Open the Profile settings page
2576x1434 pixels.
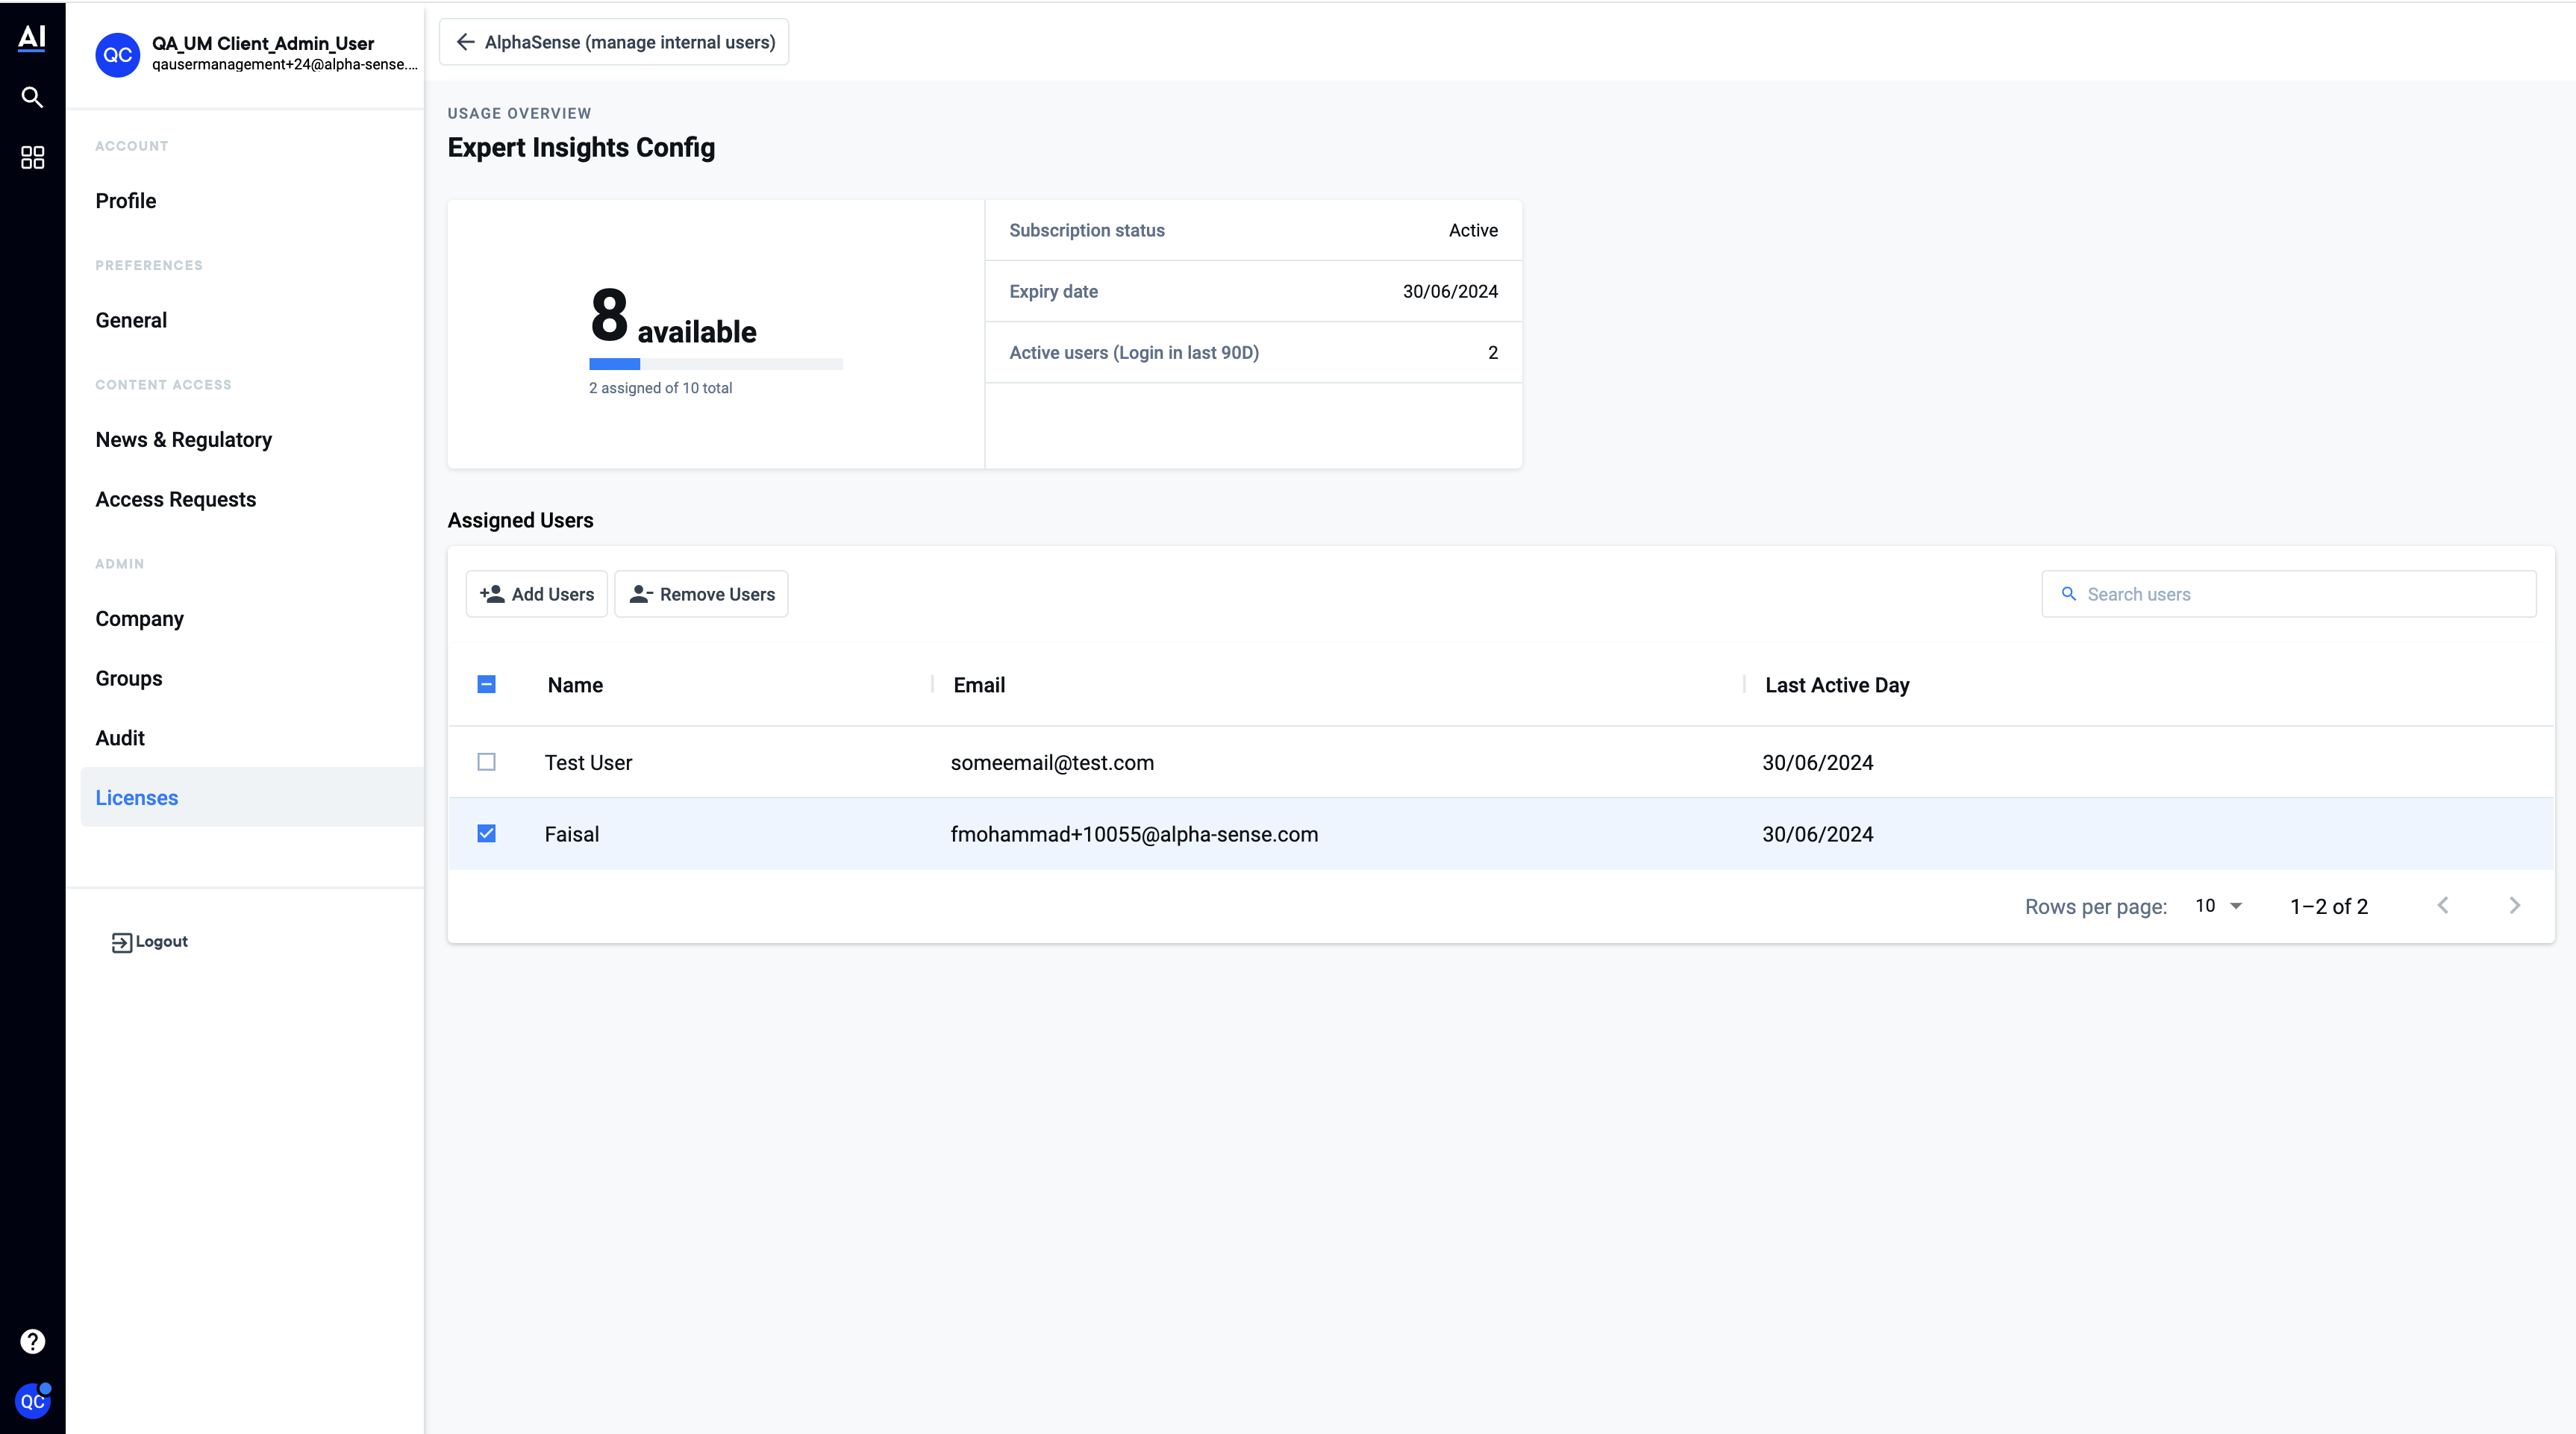pyautogui.click(x=126, y=201)
